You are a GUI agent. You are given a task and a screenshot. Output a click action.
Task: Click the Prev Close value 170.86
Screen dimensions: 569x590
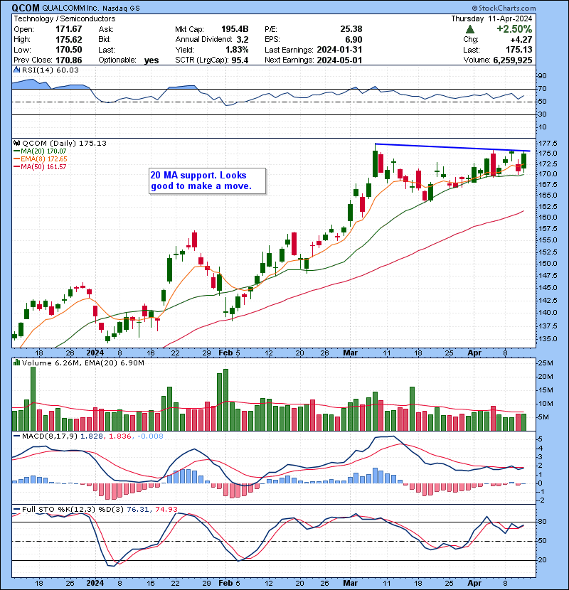(x=68, y=60)
